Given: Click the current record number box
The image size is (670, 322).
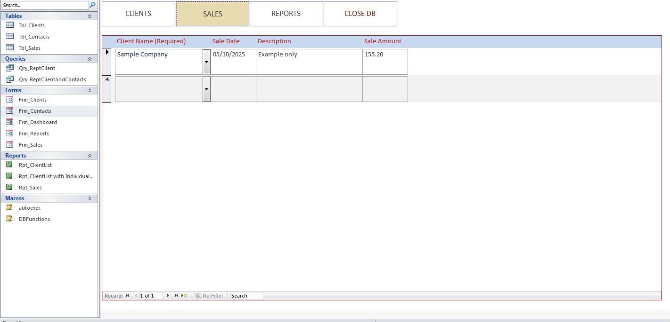Looking at the screenshot, I should [x=151, y=296].
